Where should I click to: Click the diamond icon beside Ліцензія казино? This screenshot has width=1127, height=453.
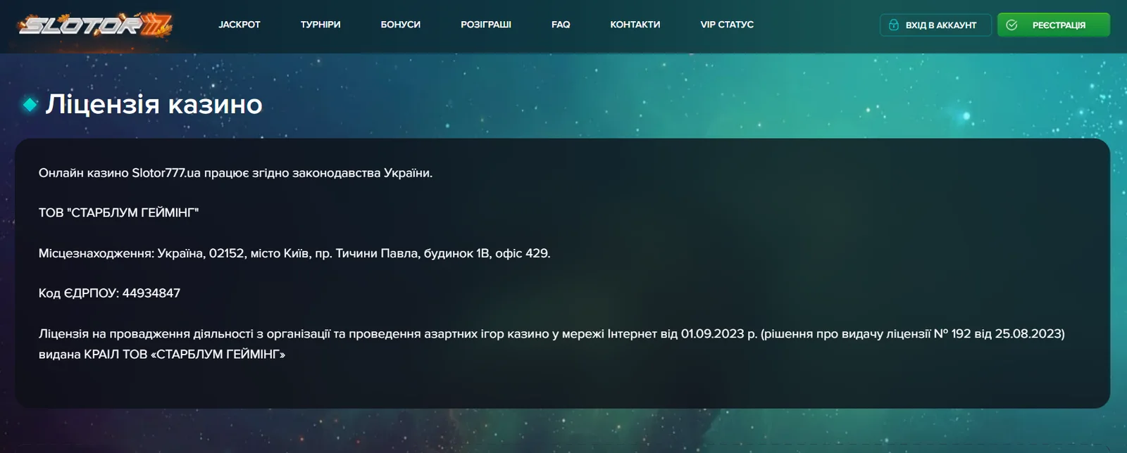(30, 105)
